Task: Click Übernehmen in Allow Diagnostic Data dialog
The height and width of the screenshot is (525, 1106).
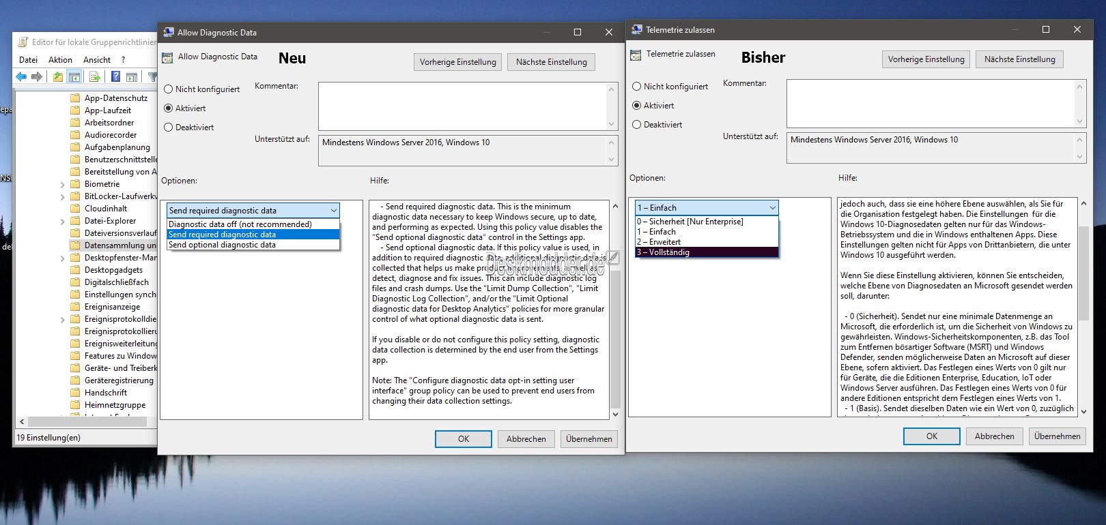Action: 589,439
